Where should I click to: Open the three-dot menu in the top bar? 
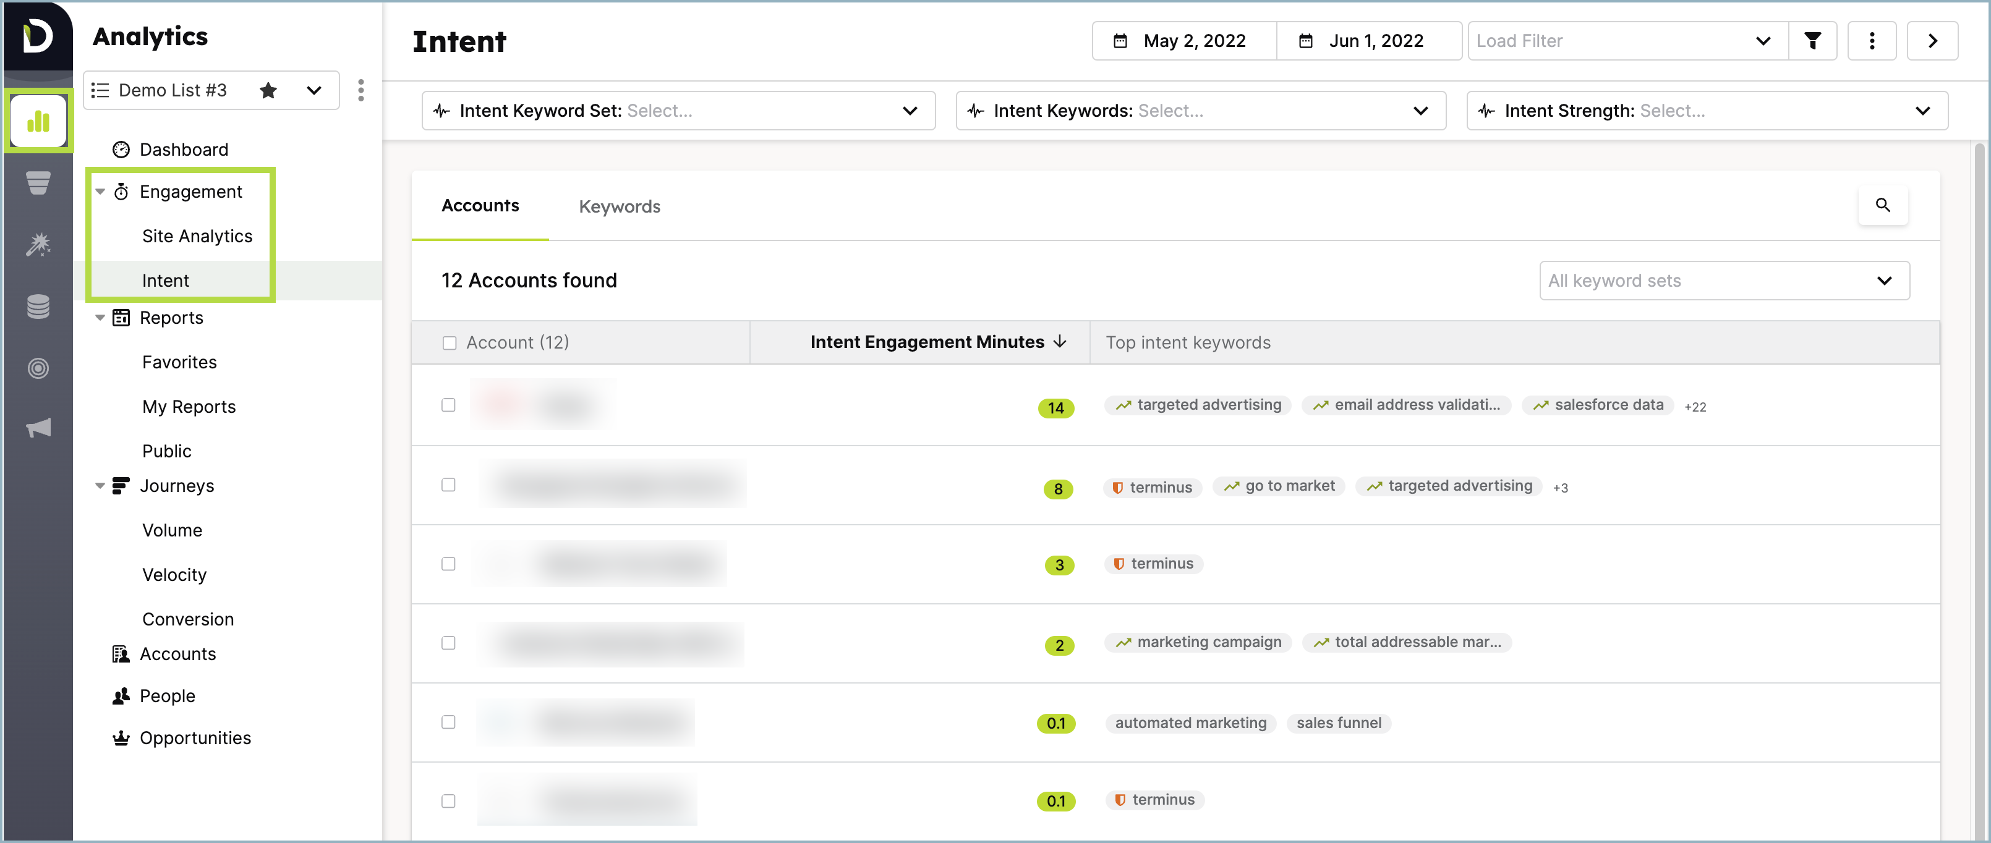click(x=1871, y=41)
